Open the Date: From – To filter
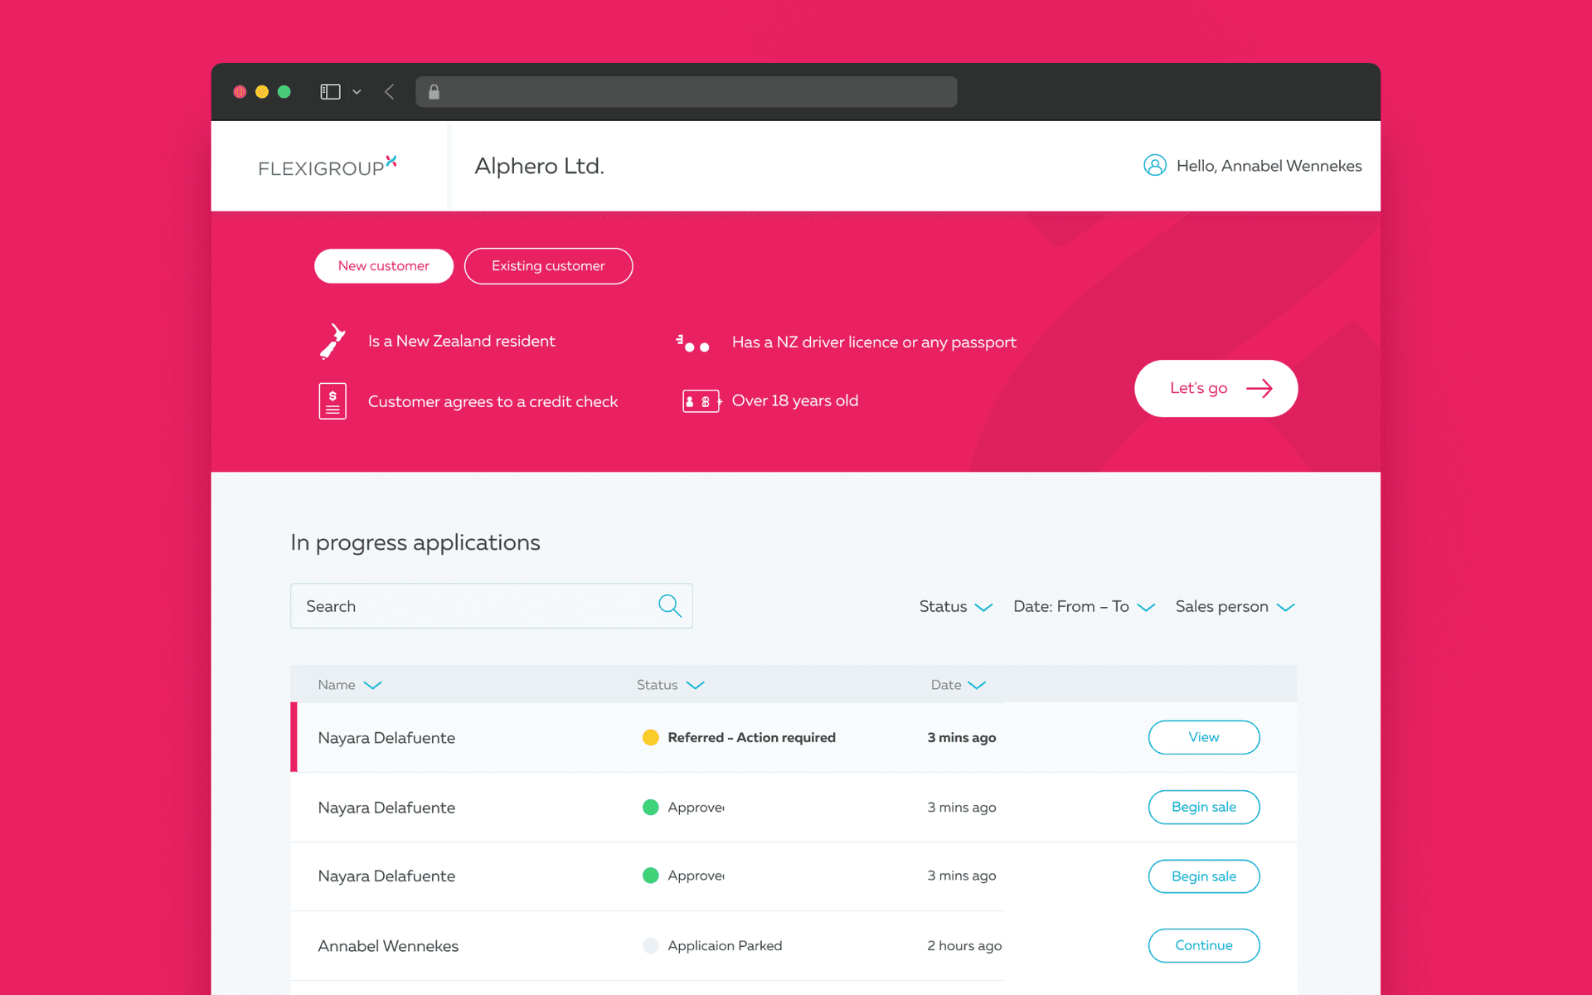 [1084, 607]
